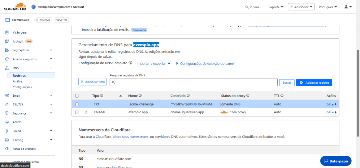Click the CNAME record warning triangle
Screen dimensions: 360x168
point(86,112)
